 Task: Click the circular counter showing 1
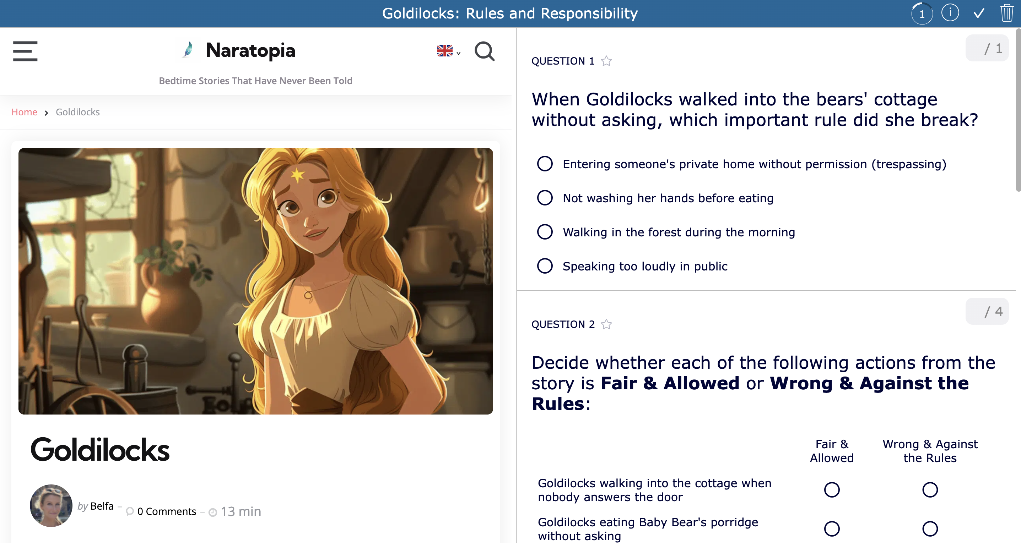922,14
